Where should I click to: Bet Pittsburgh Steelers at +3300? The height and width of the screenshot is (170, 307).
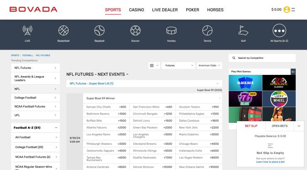coord(106,144)
